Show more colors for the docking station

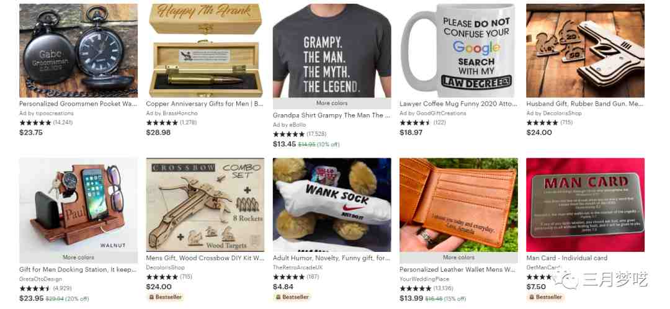point(79,257)
